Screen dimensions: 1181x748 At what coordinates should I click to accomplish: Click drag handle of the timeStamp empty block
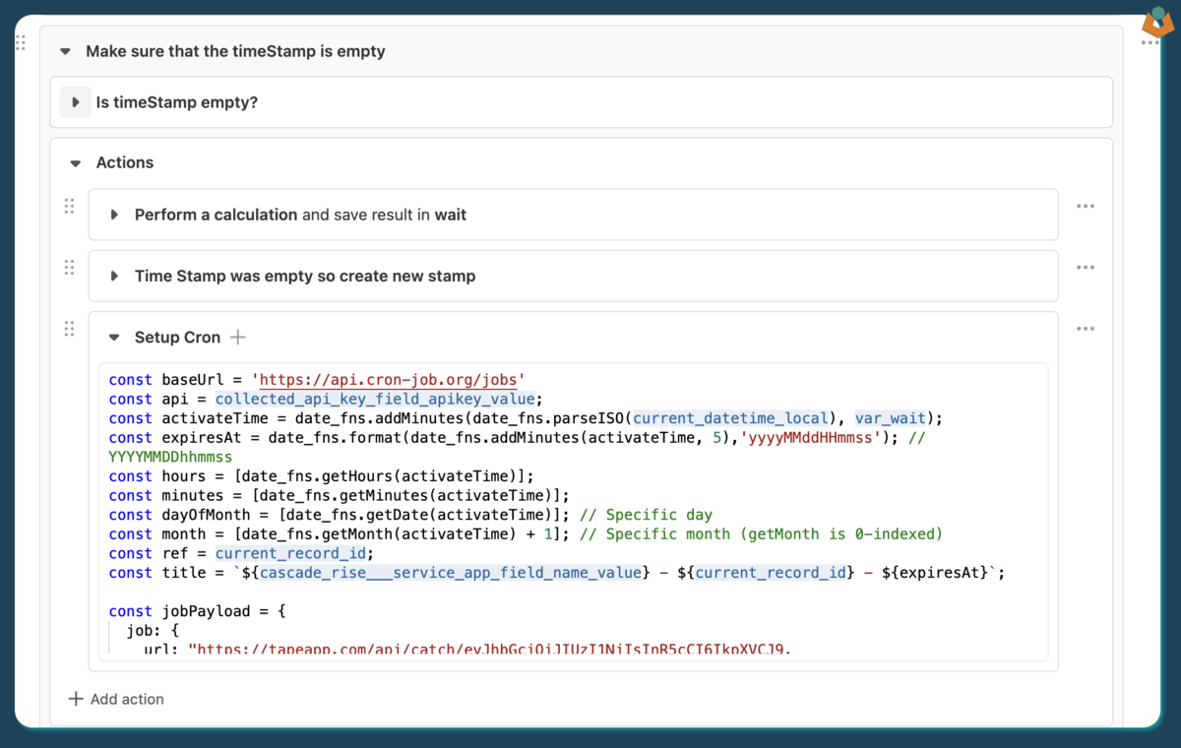[21, 42]
